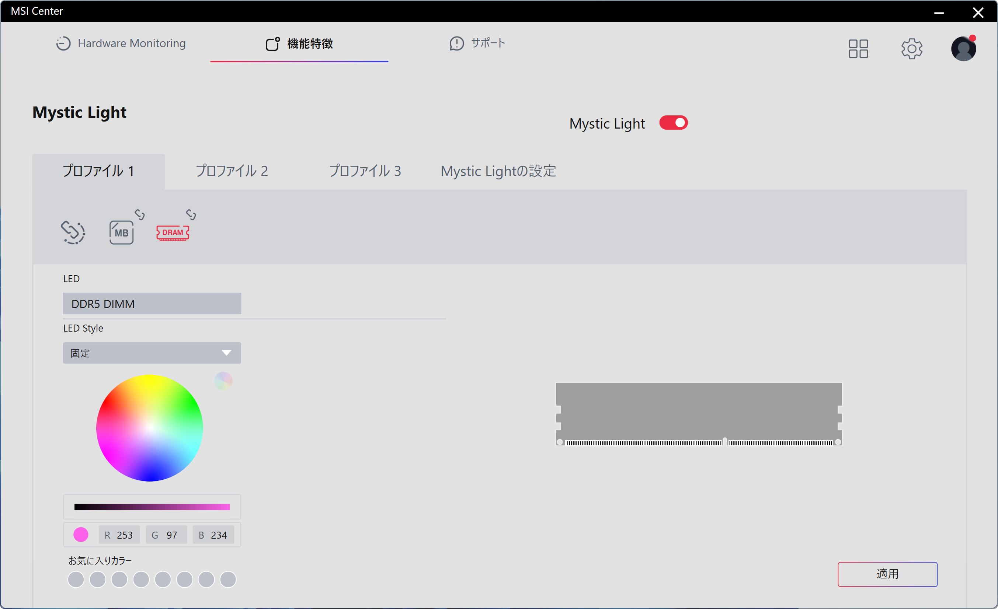Click the Hardware Monitoring clock icon
The width and height of the screenshot is (998, 609).
point(63,43)
